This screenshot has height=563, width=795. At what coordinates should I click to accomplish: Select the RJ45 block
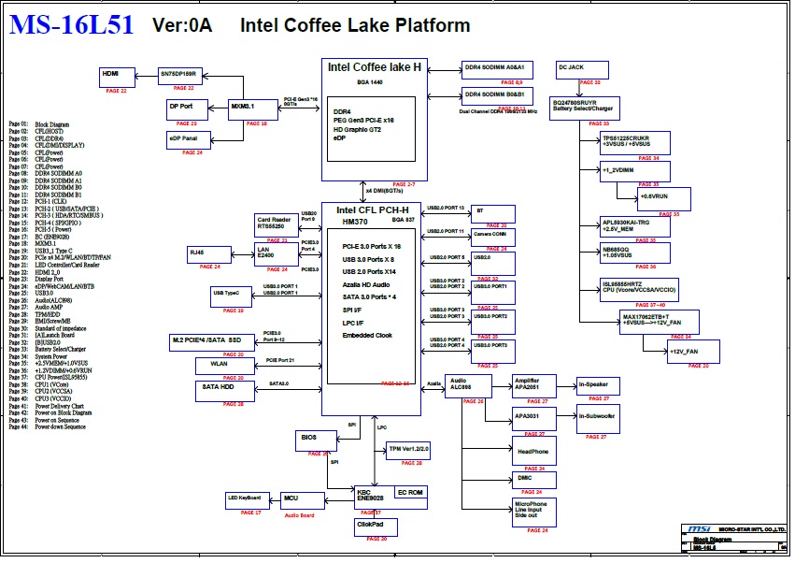pyautogui.click(x=209, y=255)
